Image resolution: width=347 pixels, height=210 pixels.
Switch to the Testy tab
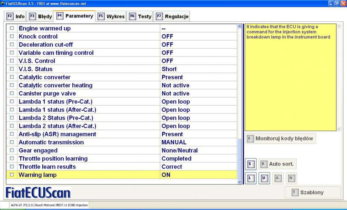[x=140, y=17]
